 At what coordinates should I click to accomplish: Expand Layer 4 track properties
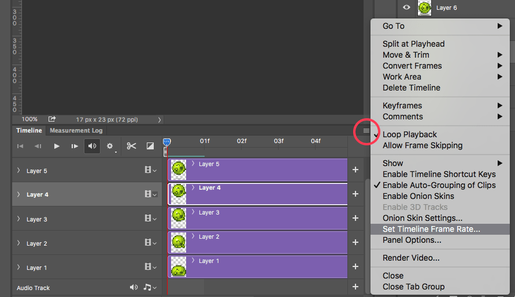click(x=18, y=194)
